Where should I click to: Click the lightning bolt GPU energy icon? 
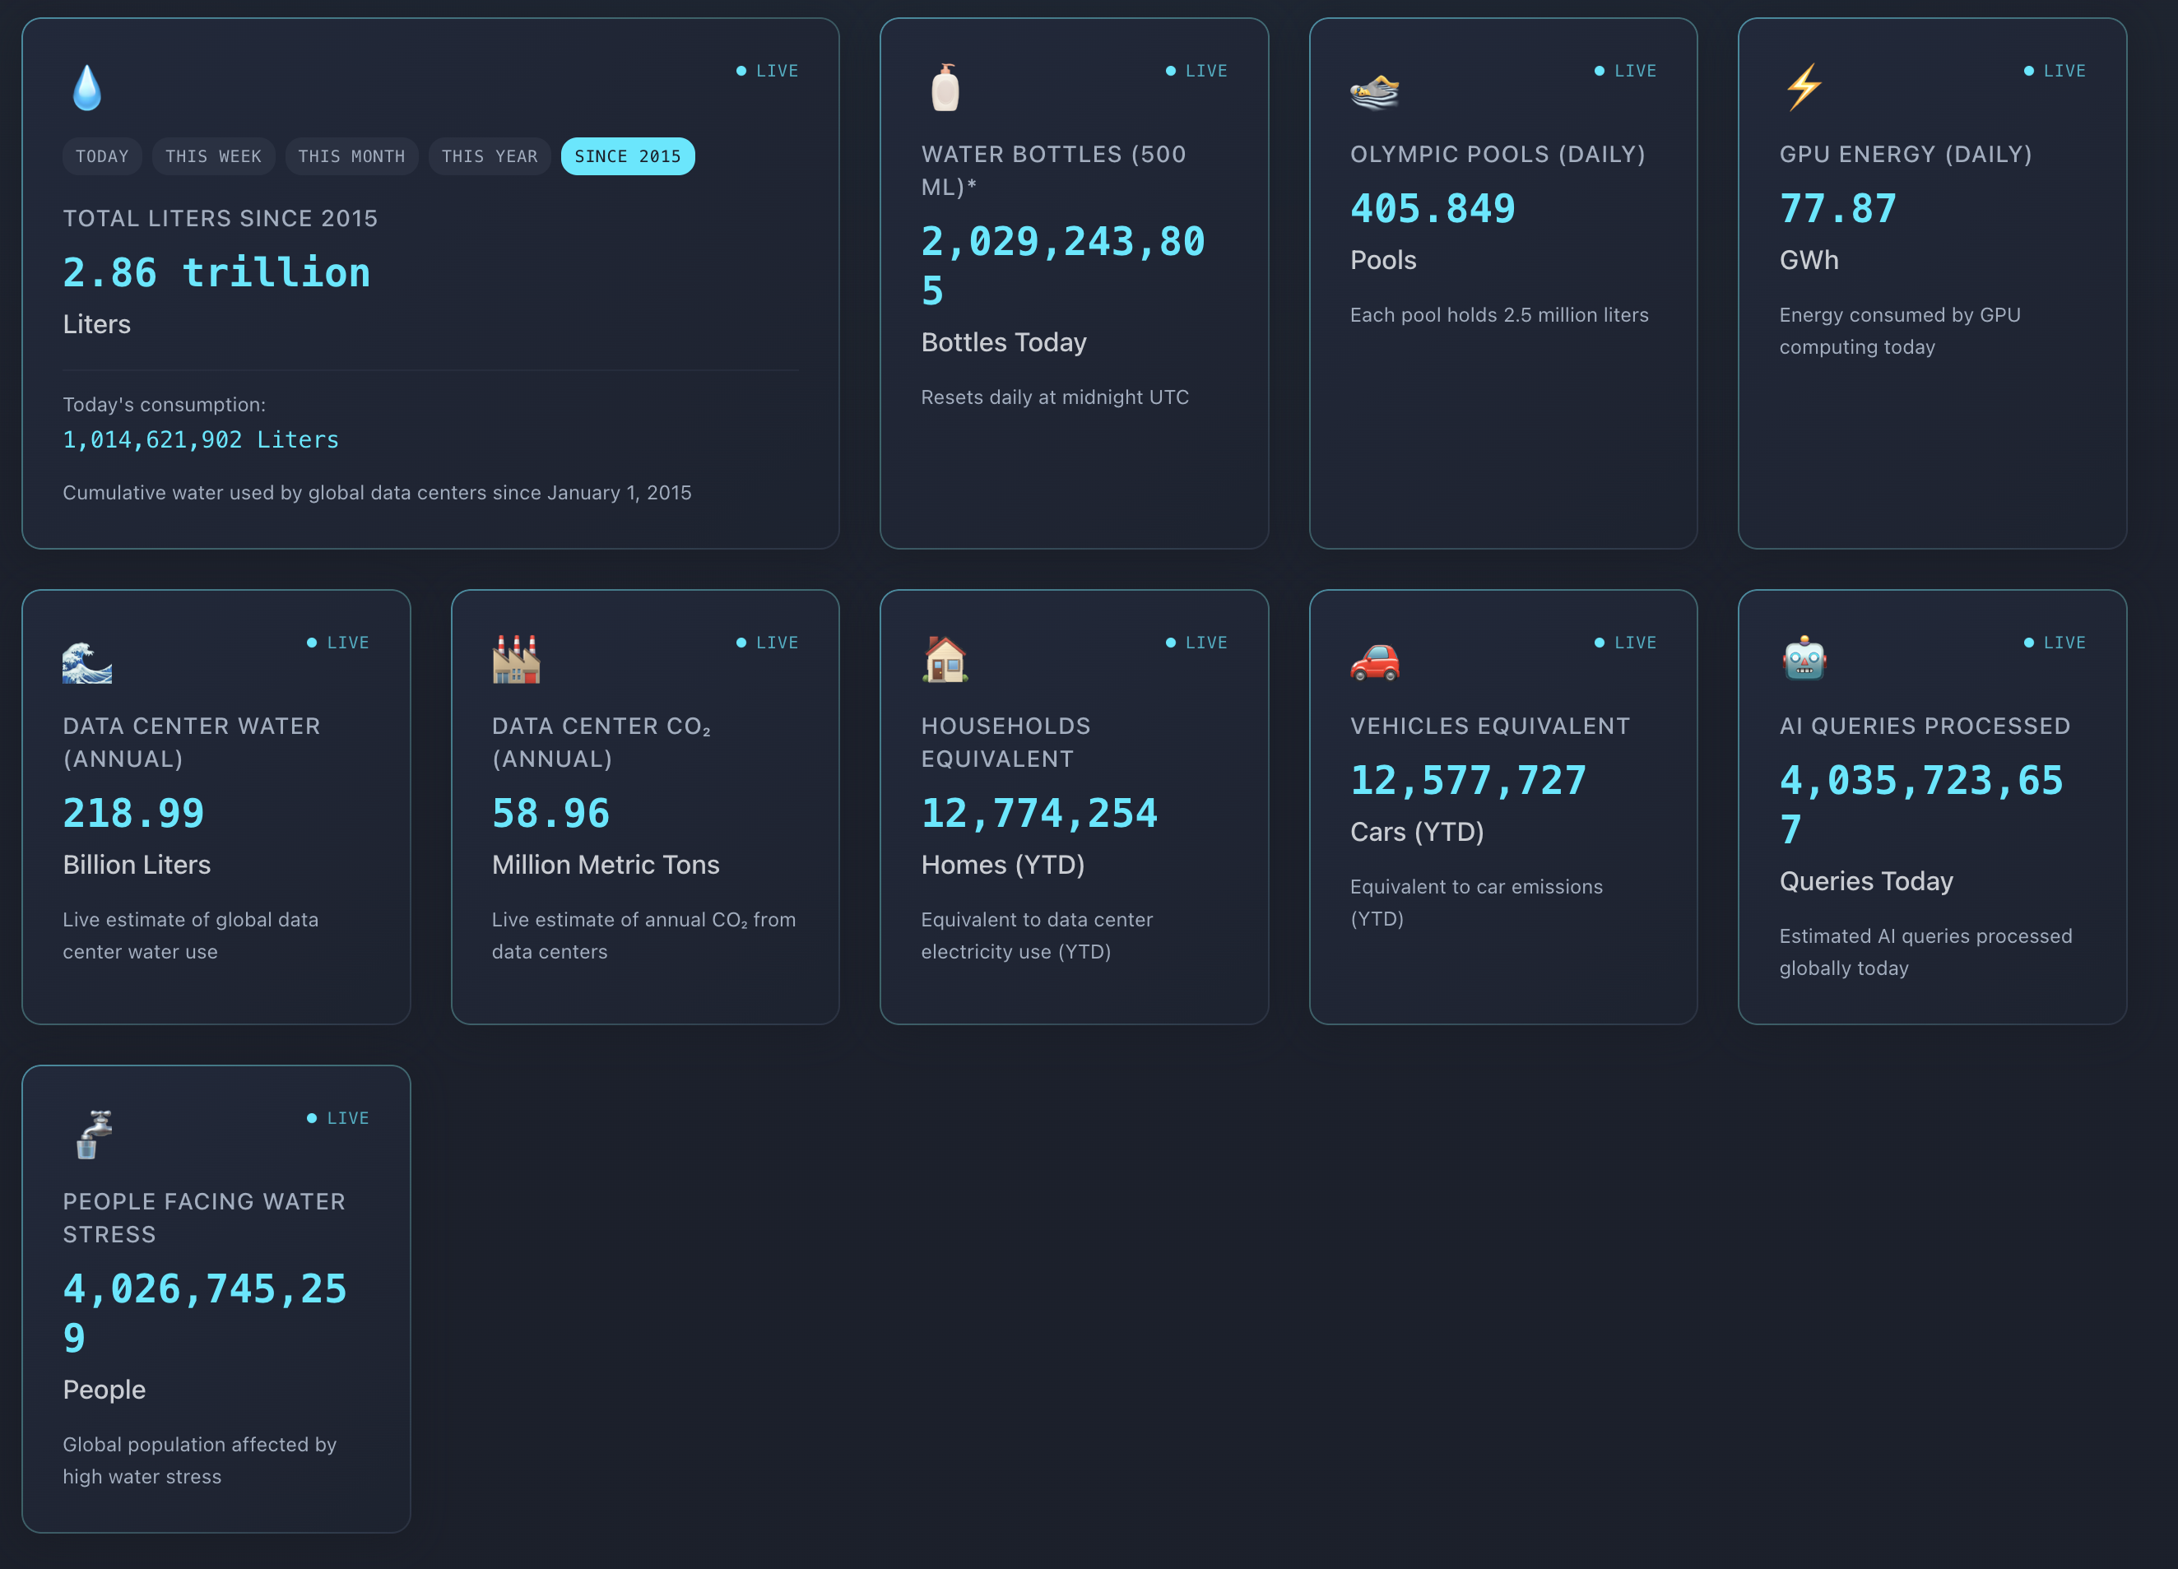click(1804, 87)
